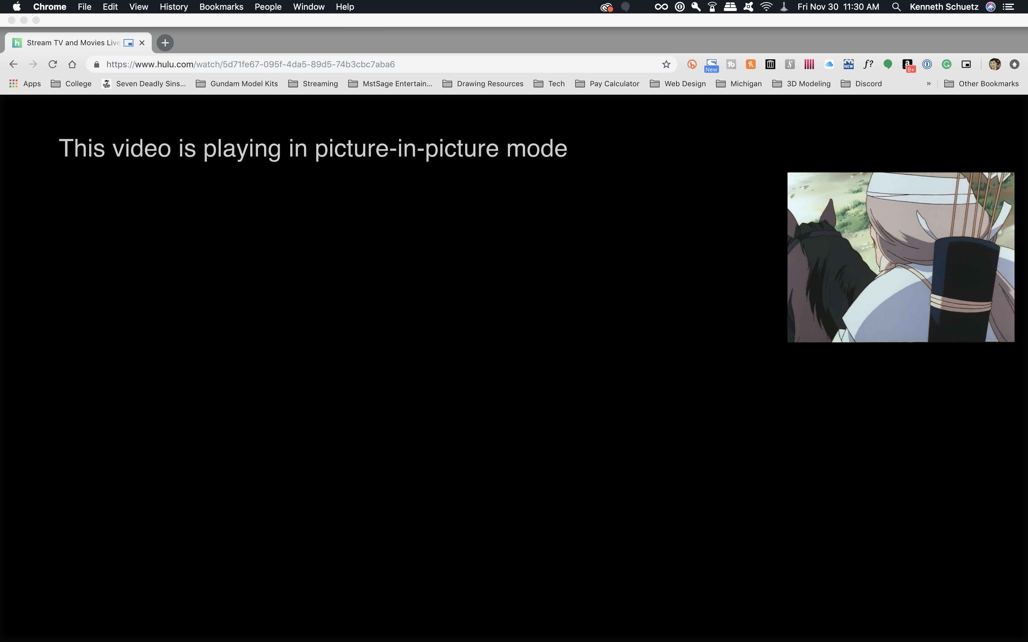Expand the Web Design bookmarks folder
Image resolution: width=1028 pixels, height=642 pixels.
(x=678, y=84)
